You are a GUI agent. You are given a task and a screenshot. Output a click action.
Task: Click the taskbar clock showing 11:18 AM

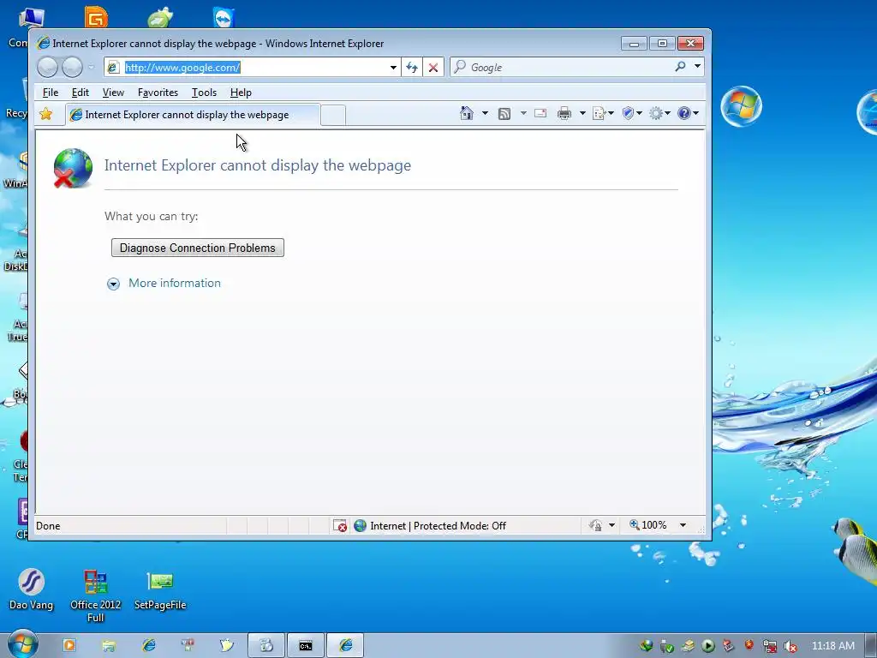point(832,646)
